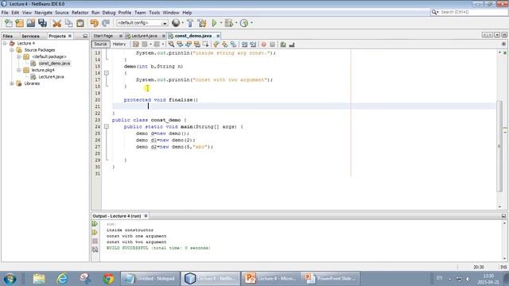Click the Windows Start button
509x286 pixels.
click(x=10, y=279)
